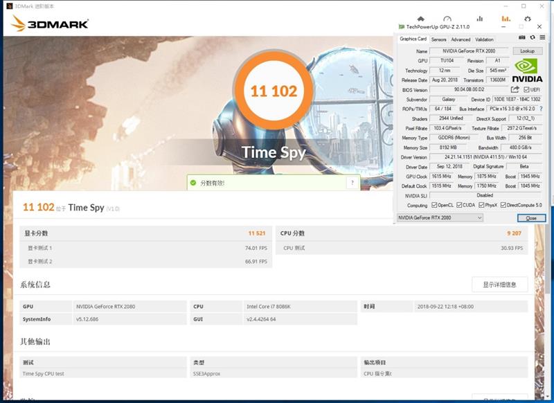Screen dimensions: 554x403
Task: Click the Device ID 10DE 1E87 value
Action: coord(517,99)
